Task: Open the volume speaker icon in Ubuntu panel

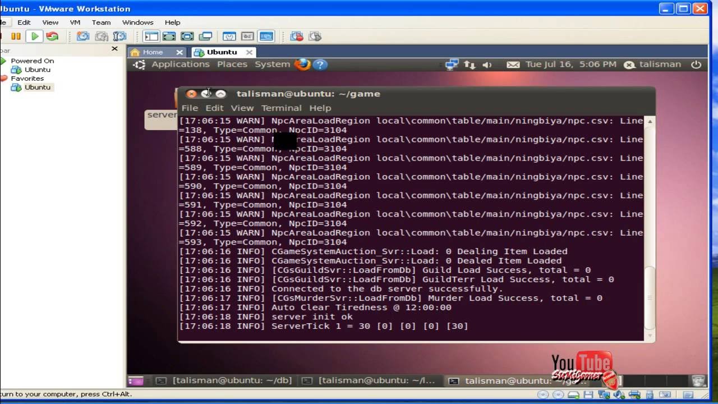Action: click(x=487, y=65)
